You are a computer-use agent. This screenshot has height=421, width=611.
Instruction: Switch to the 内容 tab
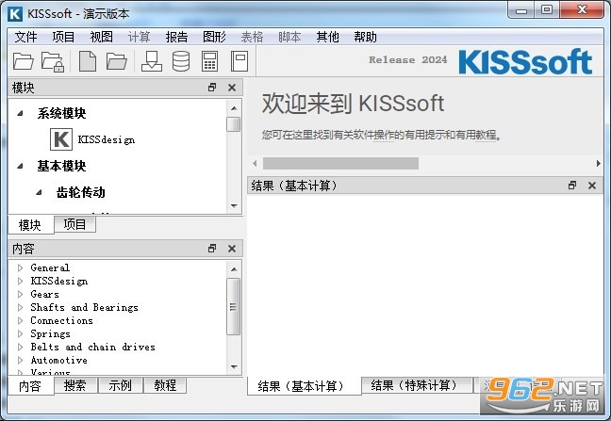30,386
